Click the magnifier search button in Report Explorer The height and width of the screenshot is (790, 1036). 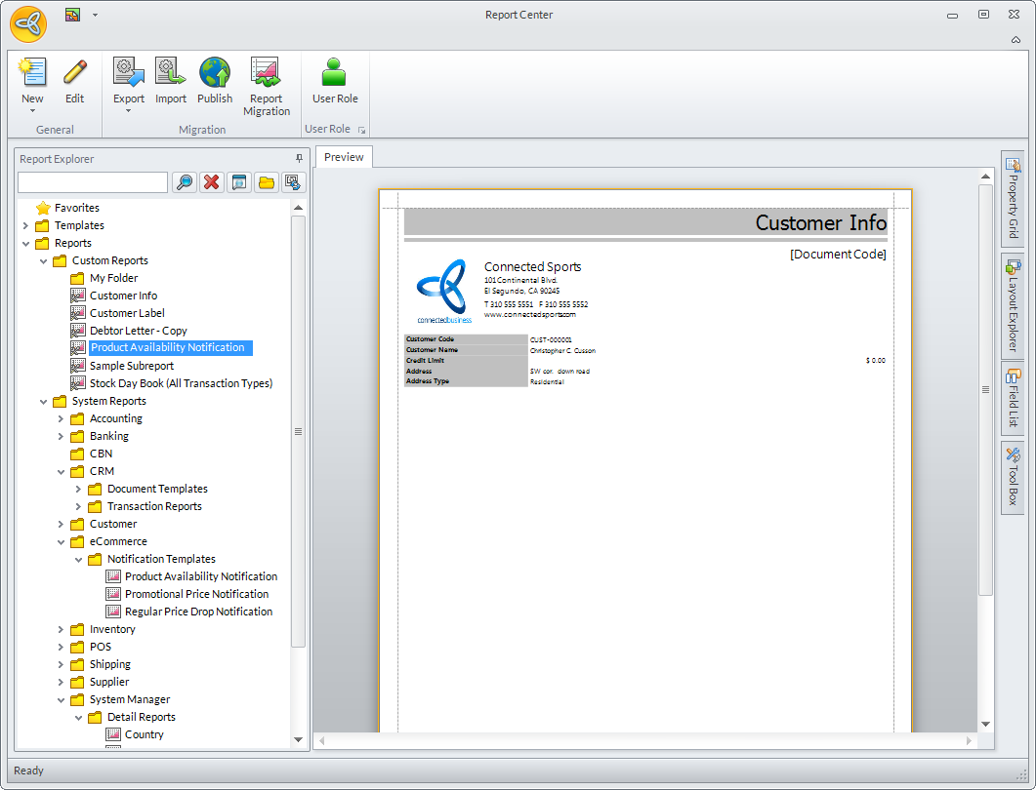(184, 182)
